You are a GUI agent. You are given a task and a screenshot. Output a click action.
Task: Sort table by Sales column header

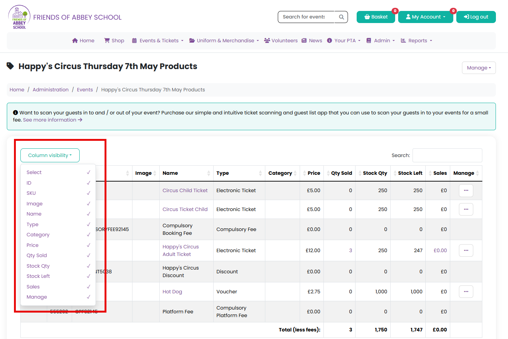pyautogui.click(x=438, y=173)
